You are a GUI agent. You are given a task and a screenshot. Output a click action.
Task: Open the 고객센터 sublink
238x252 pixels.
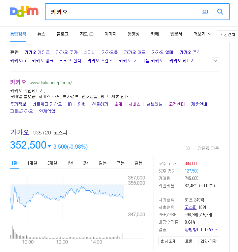177,104
